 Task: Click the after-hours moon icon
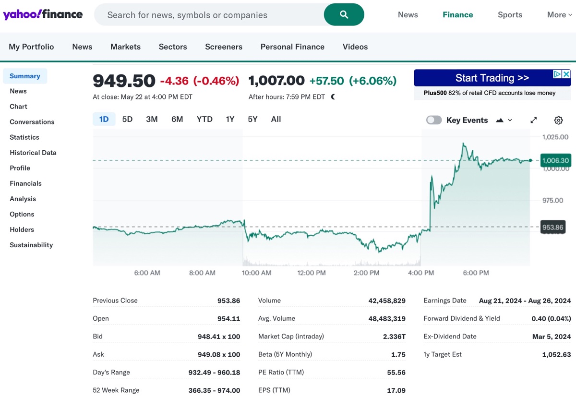[x=333, y=96]
